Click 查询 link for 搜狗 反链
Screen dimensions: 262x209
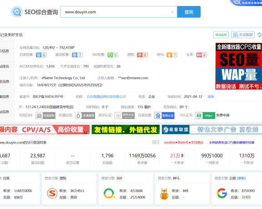click(74, 197)
